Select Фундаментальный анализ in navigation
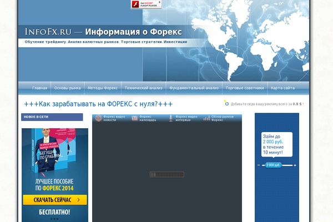The height and width of the screenshot is (222, 333). click(194, 88)
